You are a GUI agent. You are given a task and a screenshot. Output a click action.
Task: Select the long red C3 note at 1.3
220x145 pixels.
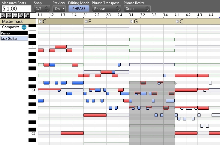pos(72,133)
